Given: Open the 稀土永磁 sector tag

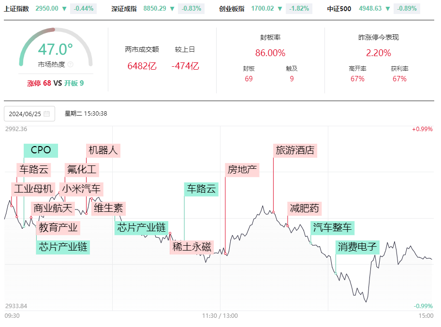Looking at the screenshot, I should 192,247.
